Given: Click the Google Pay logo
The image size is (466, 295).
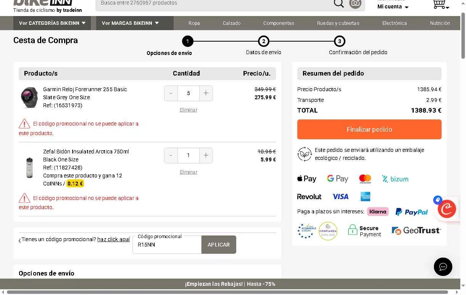Looking at the screenshot, I should (338, 179).
